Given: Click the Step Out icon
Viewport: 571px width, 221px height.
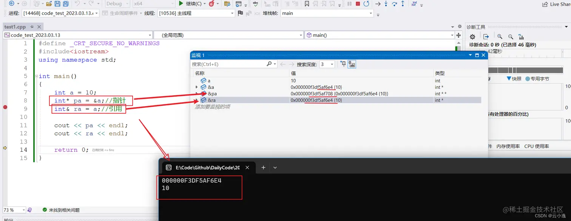Looking at the screenshot, I should pos(403,4).
